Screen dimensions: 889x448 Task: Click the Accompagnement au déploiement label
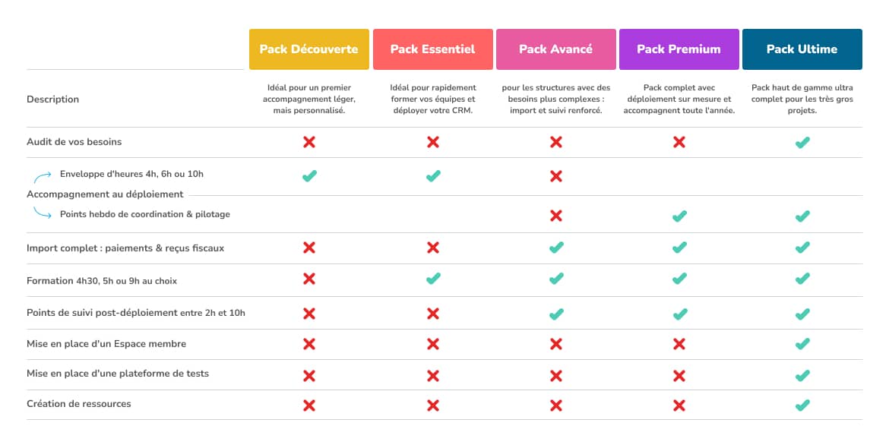pyautogui.click(x=105, y=194)
